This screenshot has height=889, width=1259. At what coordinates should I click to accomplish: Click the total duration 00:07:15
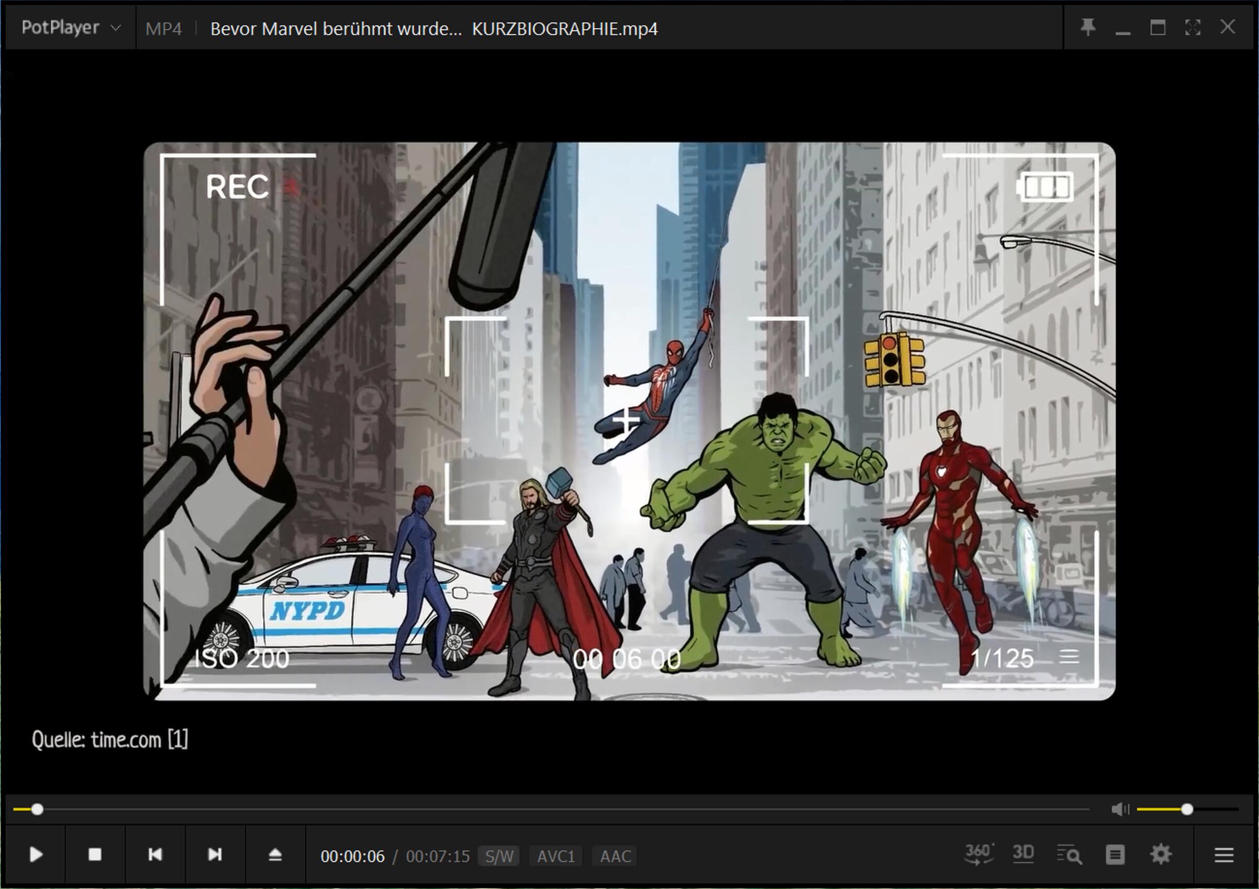(x=438, y=856)
